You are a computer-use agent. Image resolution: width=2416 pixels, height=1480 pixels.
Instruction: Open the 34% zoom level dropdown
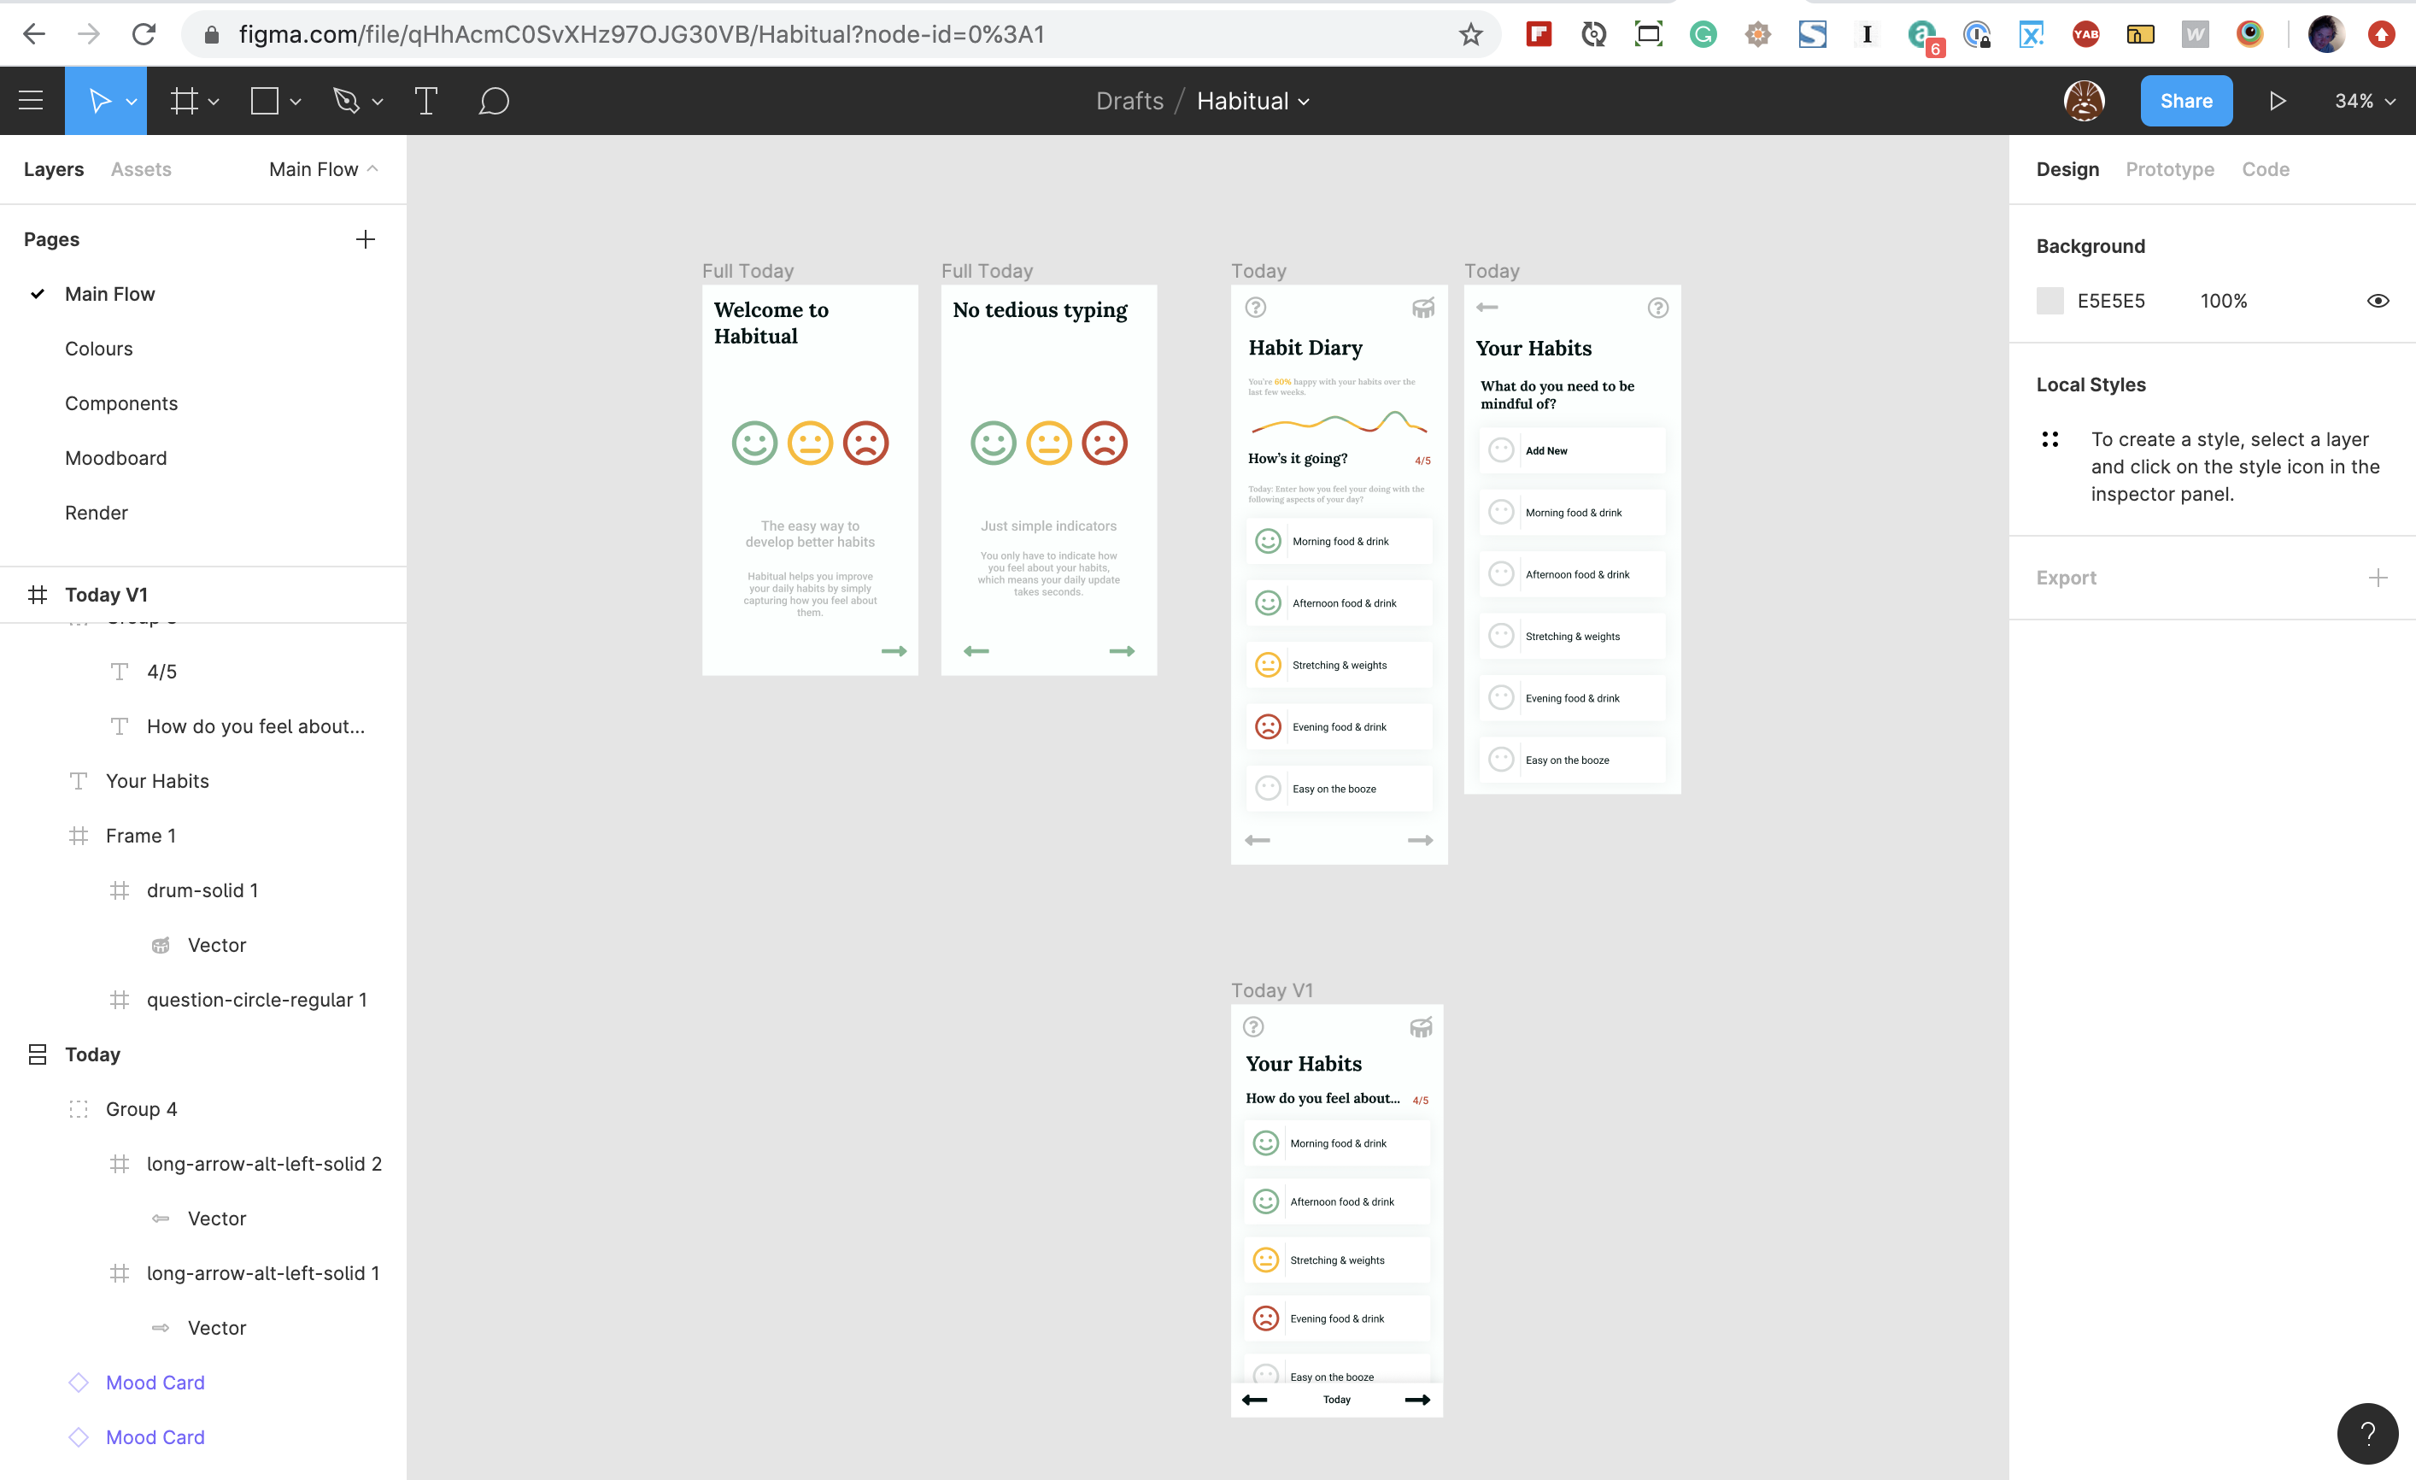(x=2364, y=101)
